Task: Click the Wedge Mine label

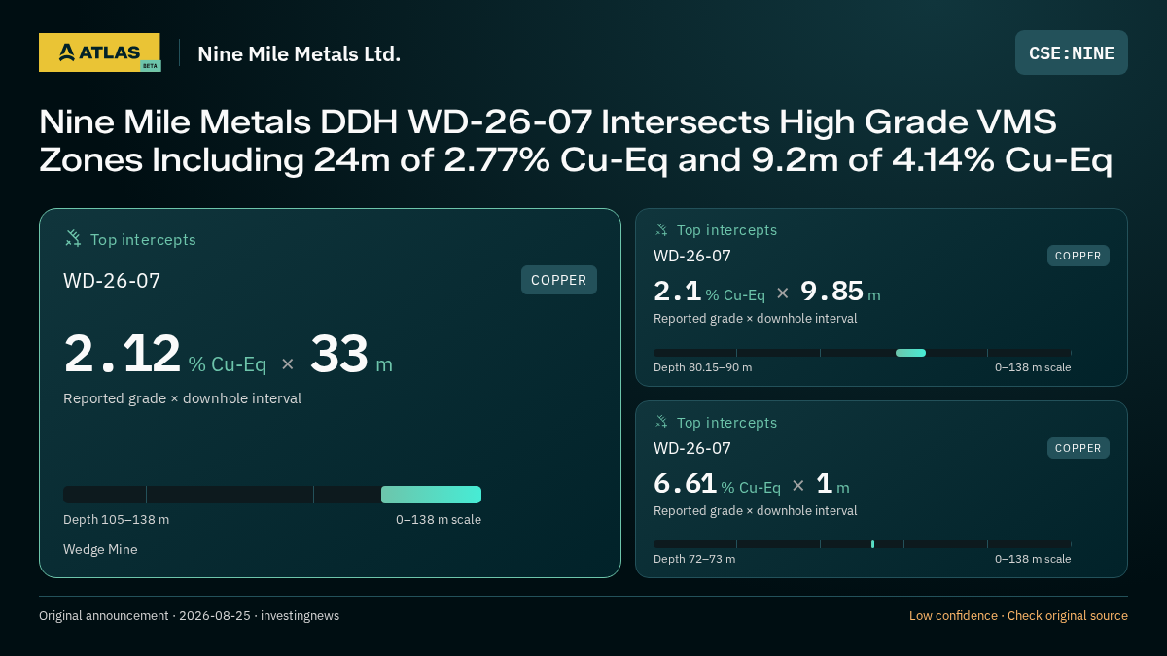Action: click(x=100, y=549)
